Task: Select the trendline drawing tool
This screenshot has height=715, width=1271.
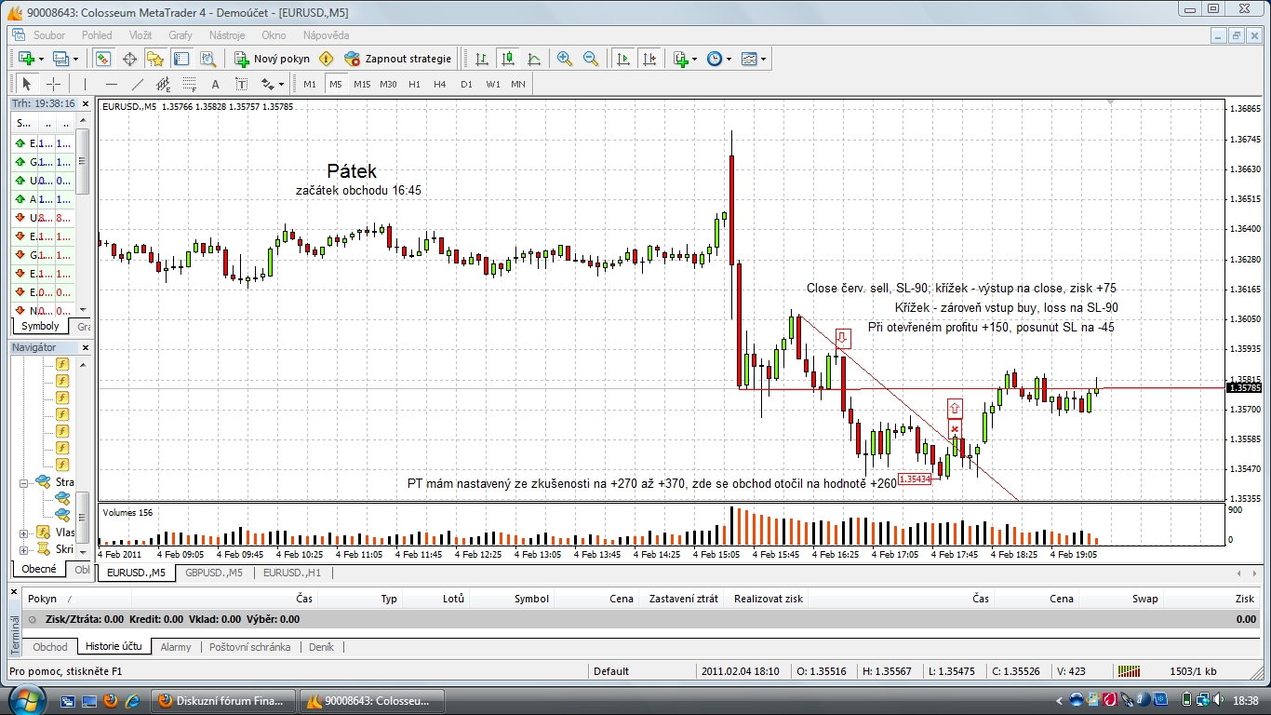Action: 138,84
